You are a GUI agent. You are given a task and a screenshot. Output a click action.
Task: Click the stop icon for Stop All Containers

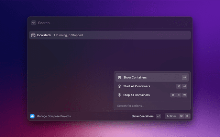point(119,95)
